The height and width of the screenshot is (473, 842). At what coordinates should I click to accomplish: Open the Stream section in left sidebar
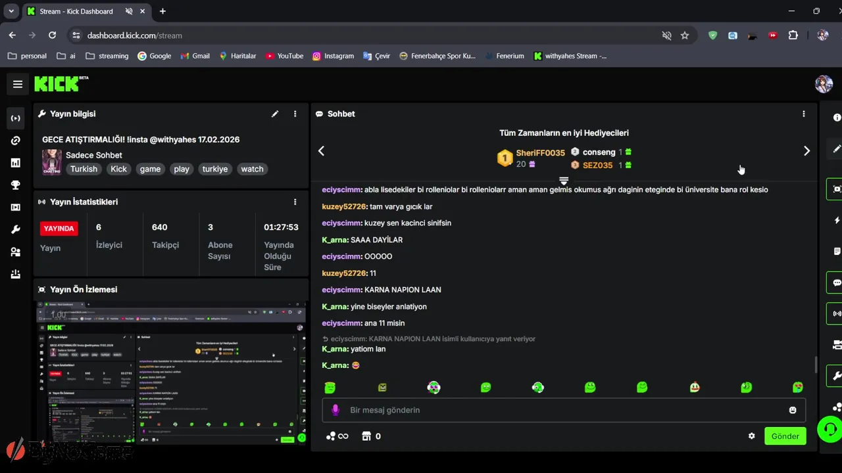pos(16,118)
